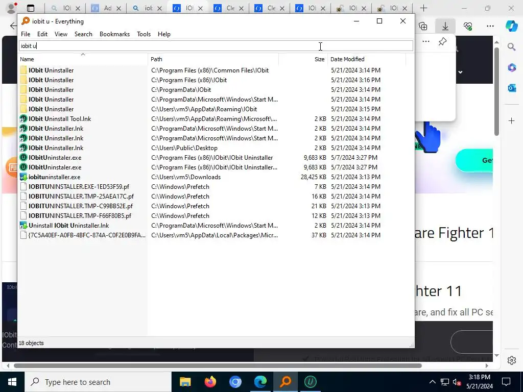Click the 'iobit u' search field

pos(216,46)
